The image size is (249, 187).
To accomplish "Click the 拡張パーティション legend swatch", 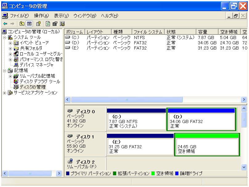I will click(115, 173).
